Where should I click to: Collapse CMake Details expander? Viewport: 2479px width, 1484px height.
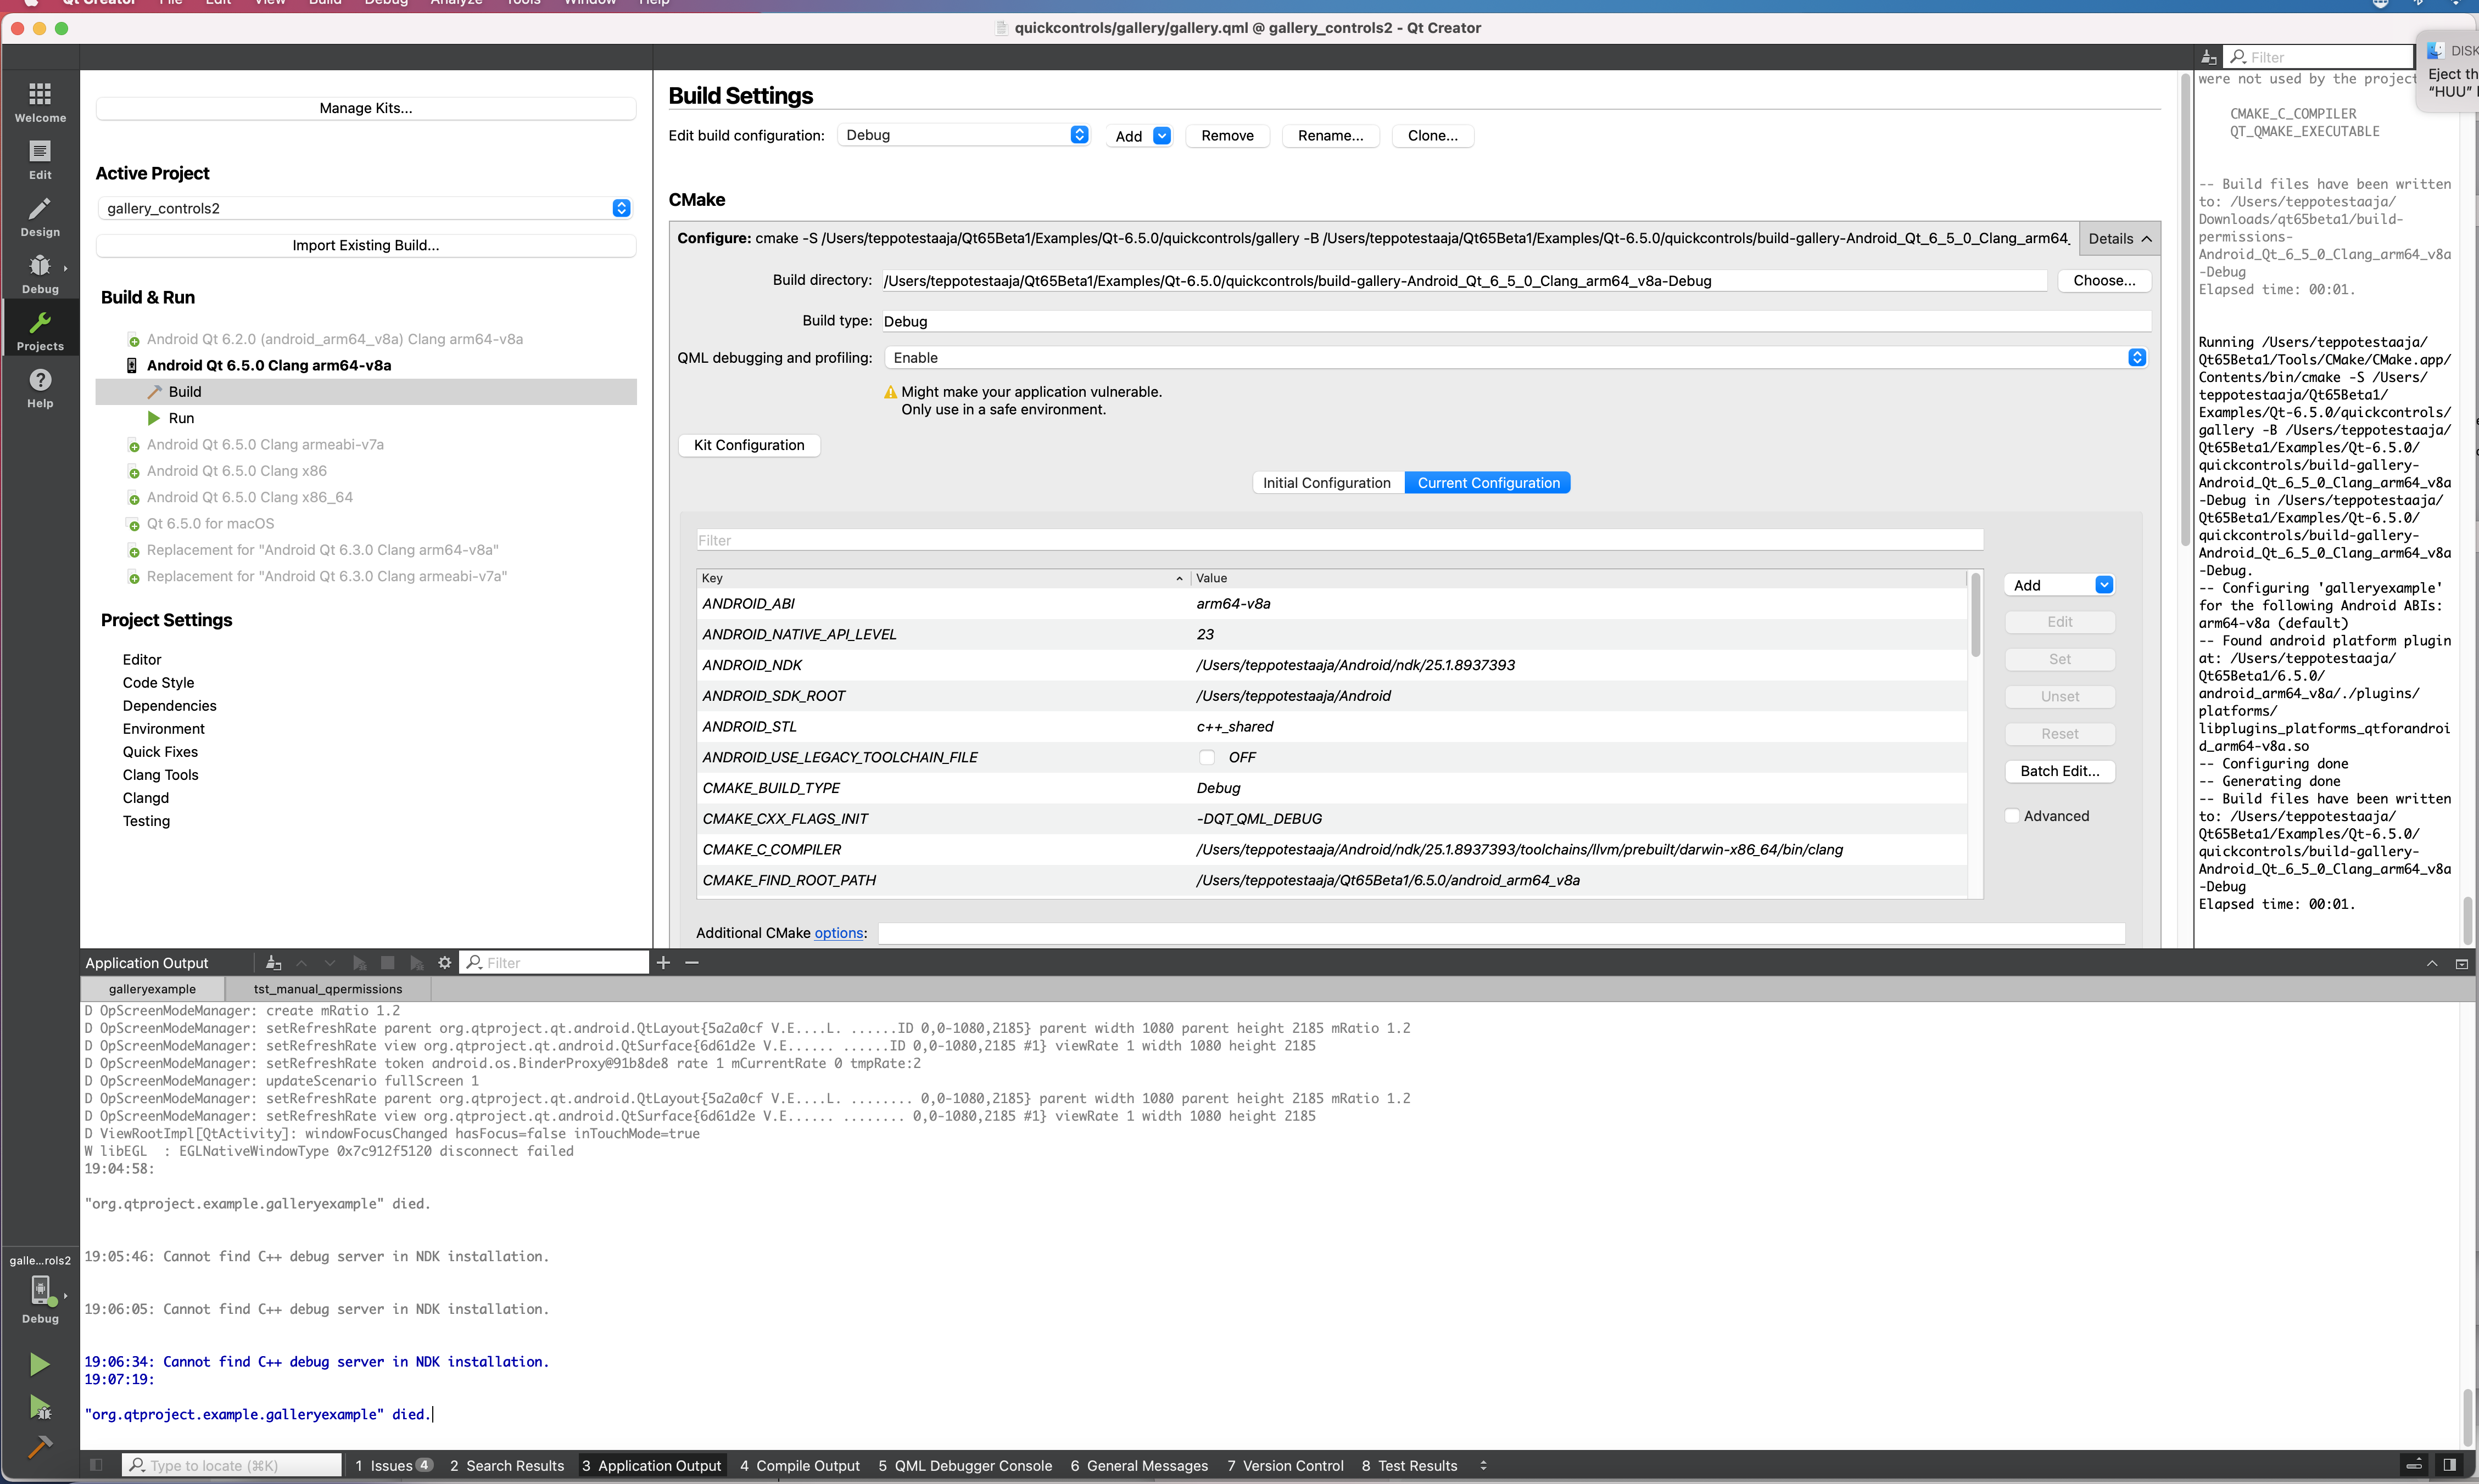point(2120,239)
